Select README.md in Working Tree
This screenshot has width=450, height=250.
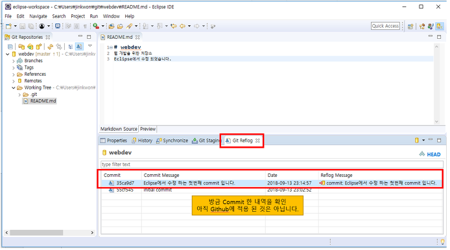click(x=40, y=101)
